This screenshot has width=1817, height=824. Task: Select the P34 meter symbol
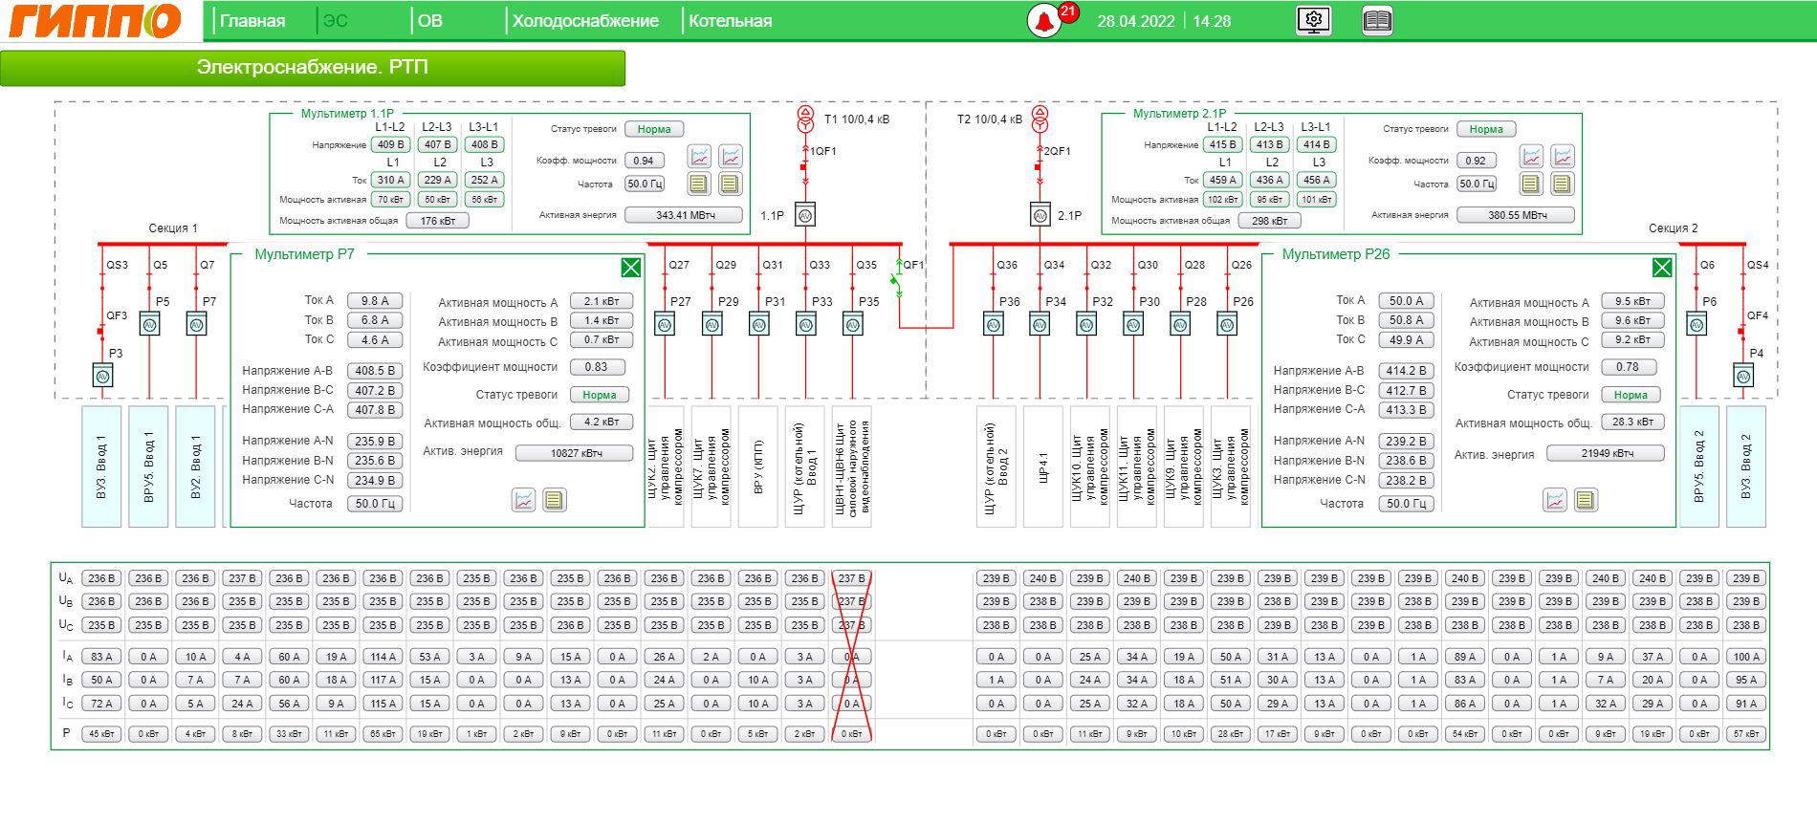pos(1040,325)
